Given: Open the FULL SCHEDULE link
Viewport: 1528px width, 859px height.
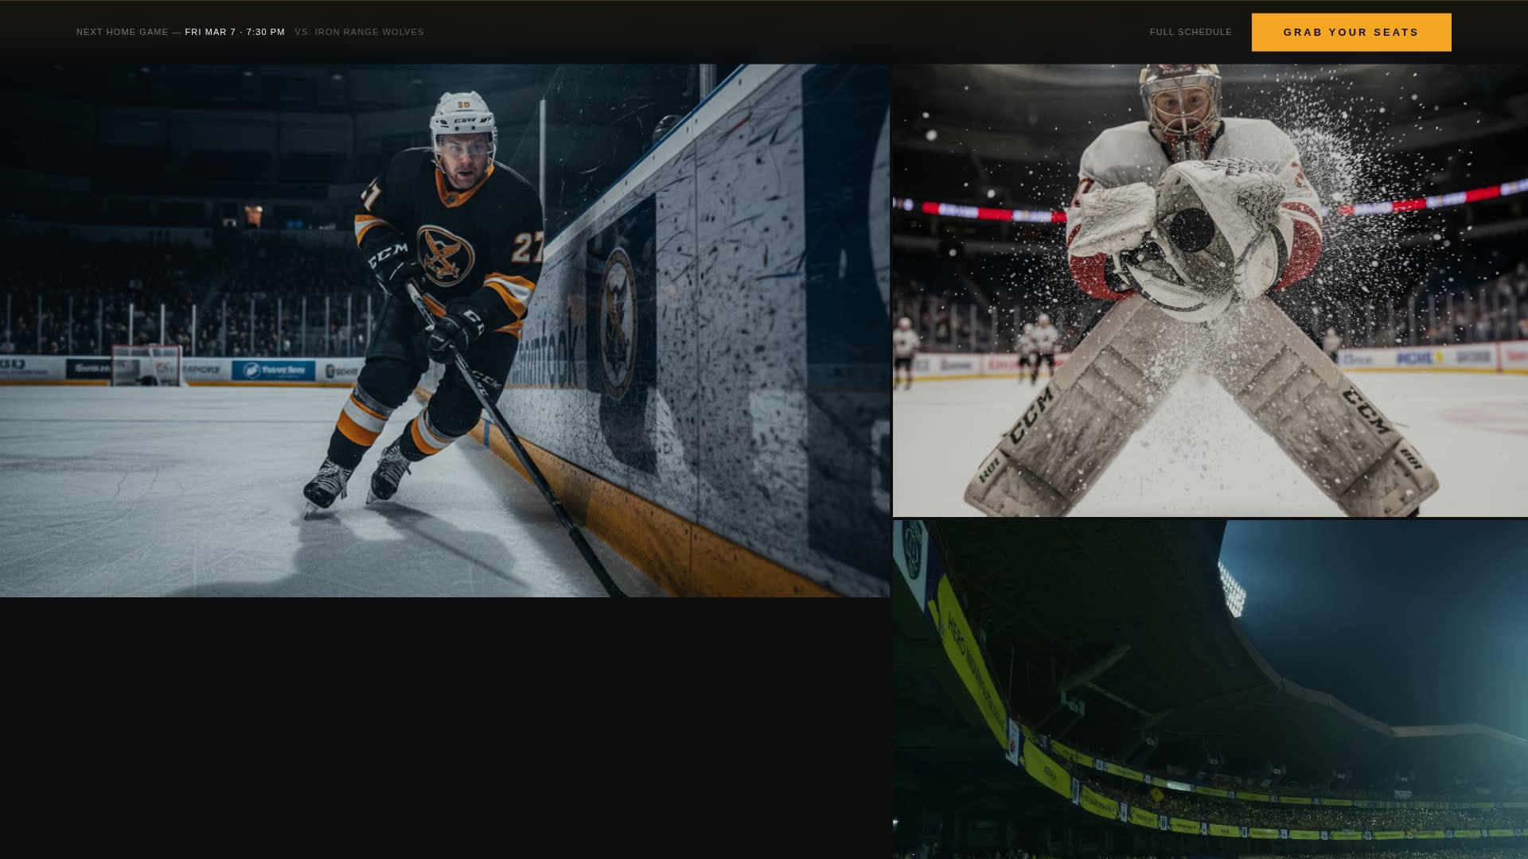Looking at the screenshot, I should [1191, 33].
